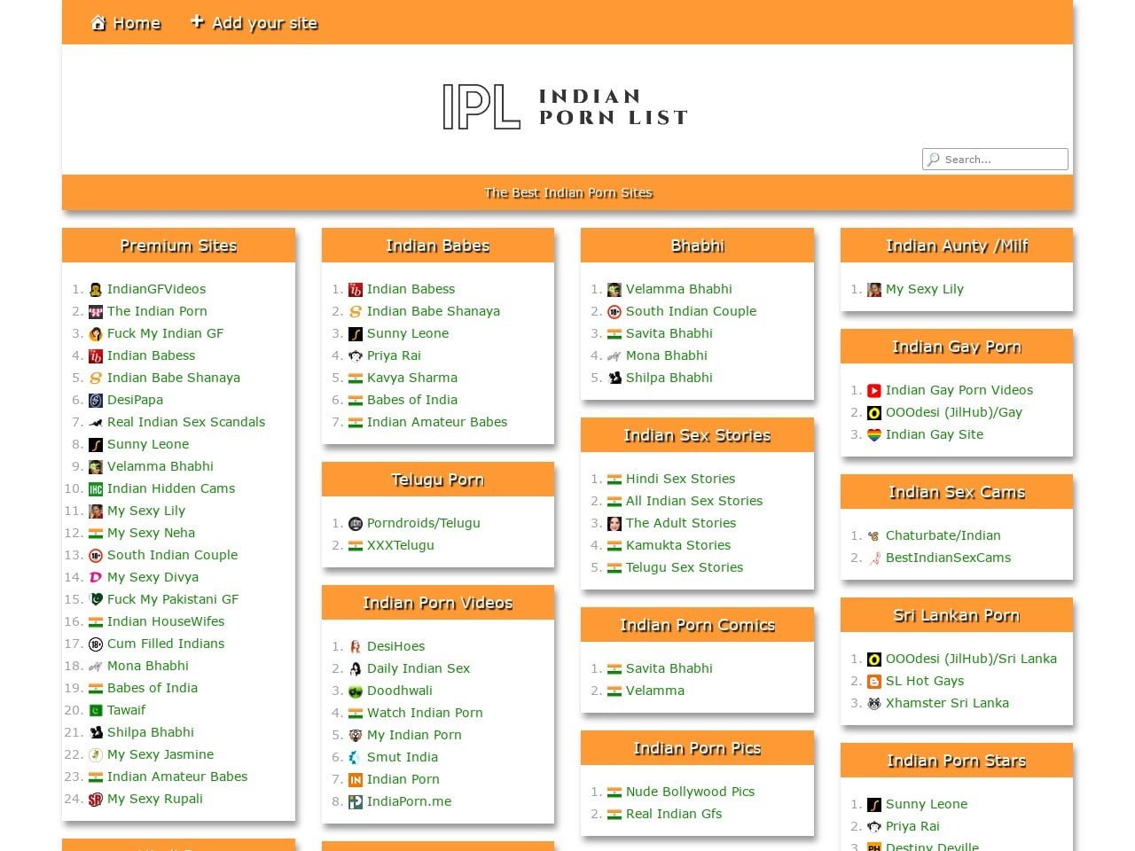
Task: Click the favicon beside The Adult Stories
Action: click(614, 524)
